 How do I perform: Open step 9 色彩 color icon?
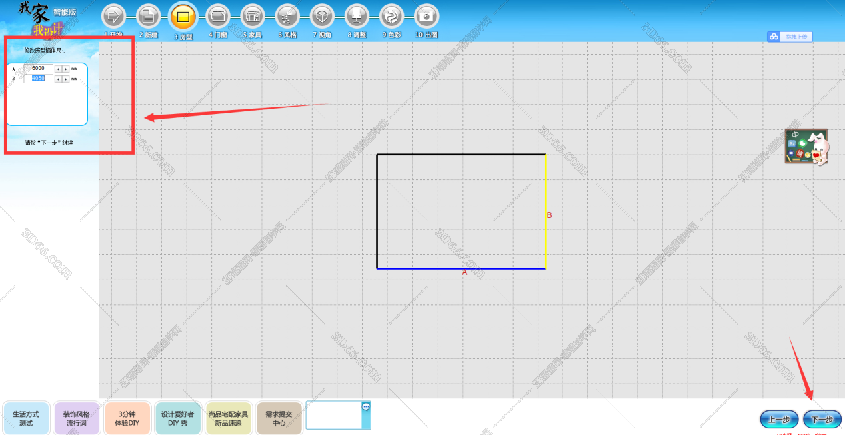[391, 15]
